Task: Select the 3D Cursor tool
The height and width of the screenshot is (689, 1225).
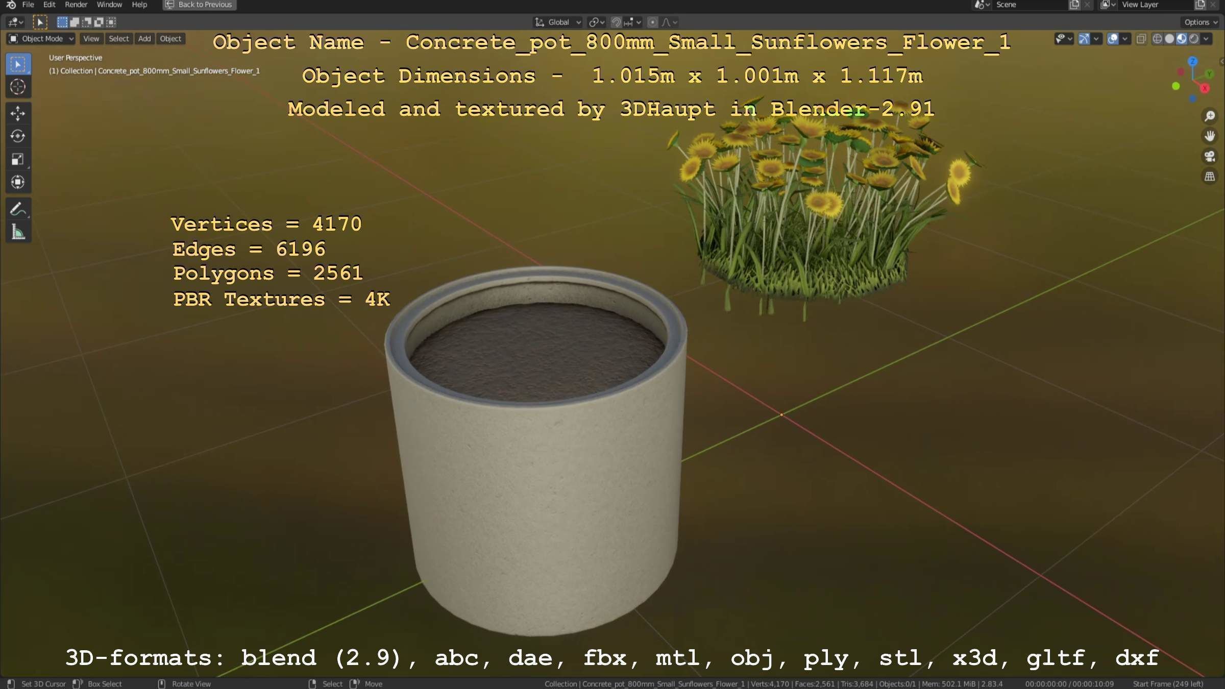Action: click(x=18, y=87)
